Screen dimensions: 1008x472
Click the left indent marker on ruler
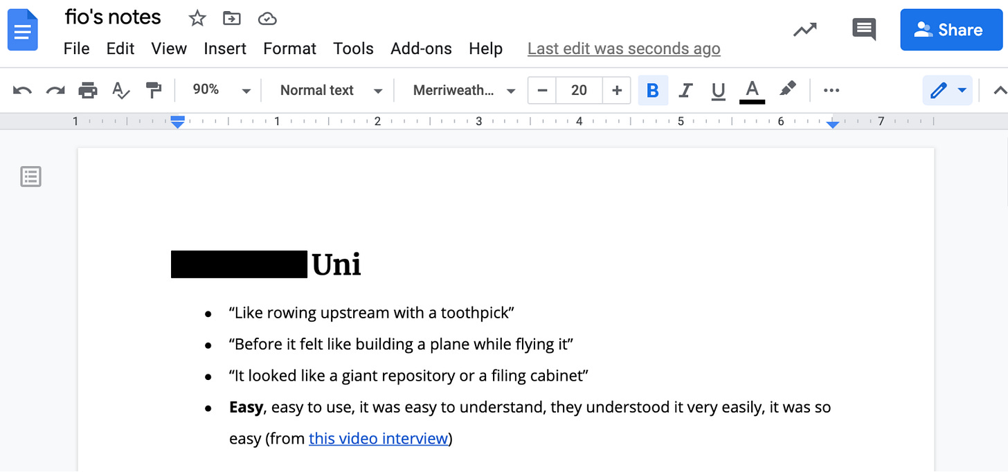coord(178,122)
